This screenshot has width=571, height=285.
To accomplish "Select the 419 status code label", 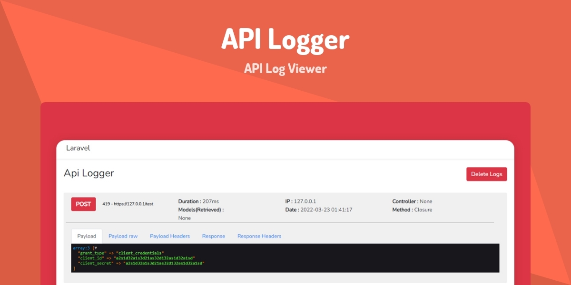I will click(x=105, y=204).
